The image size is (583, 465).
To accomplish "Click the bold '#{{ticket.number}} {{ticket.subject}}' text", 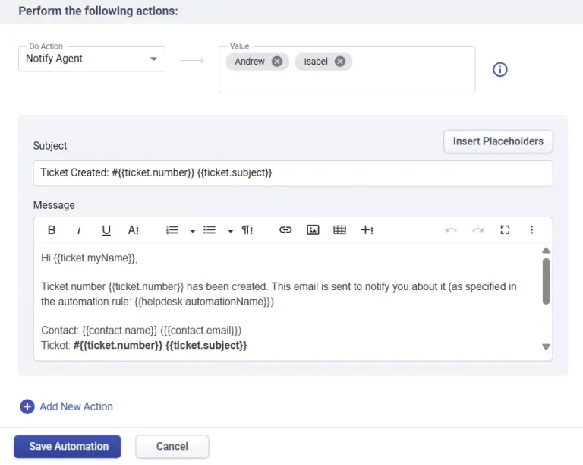I will [160, 345].
